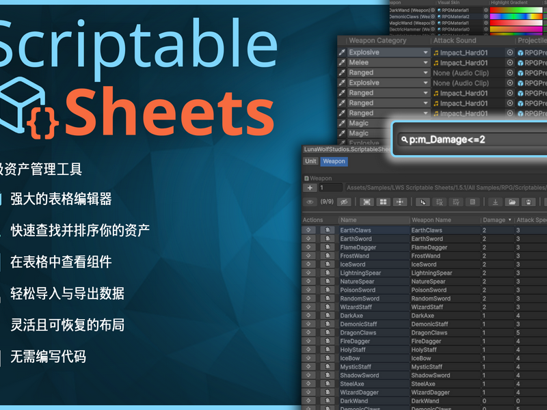The image size is (547, 410).
Task: Click the object picker beside RPGMaterial2
Action: pyautogui.click(x=485, y=16)
